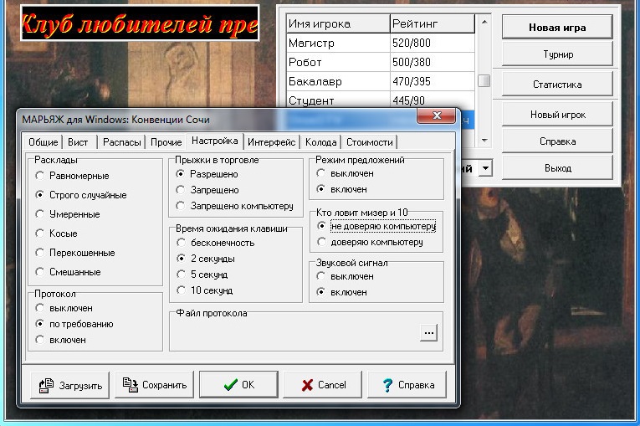Select the Магистр player row
Screen dimensions: 640x426
338,42
